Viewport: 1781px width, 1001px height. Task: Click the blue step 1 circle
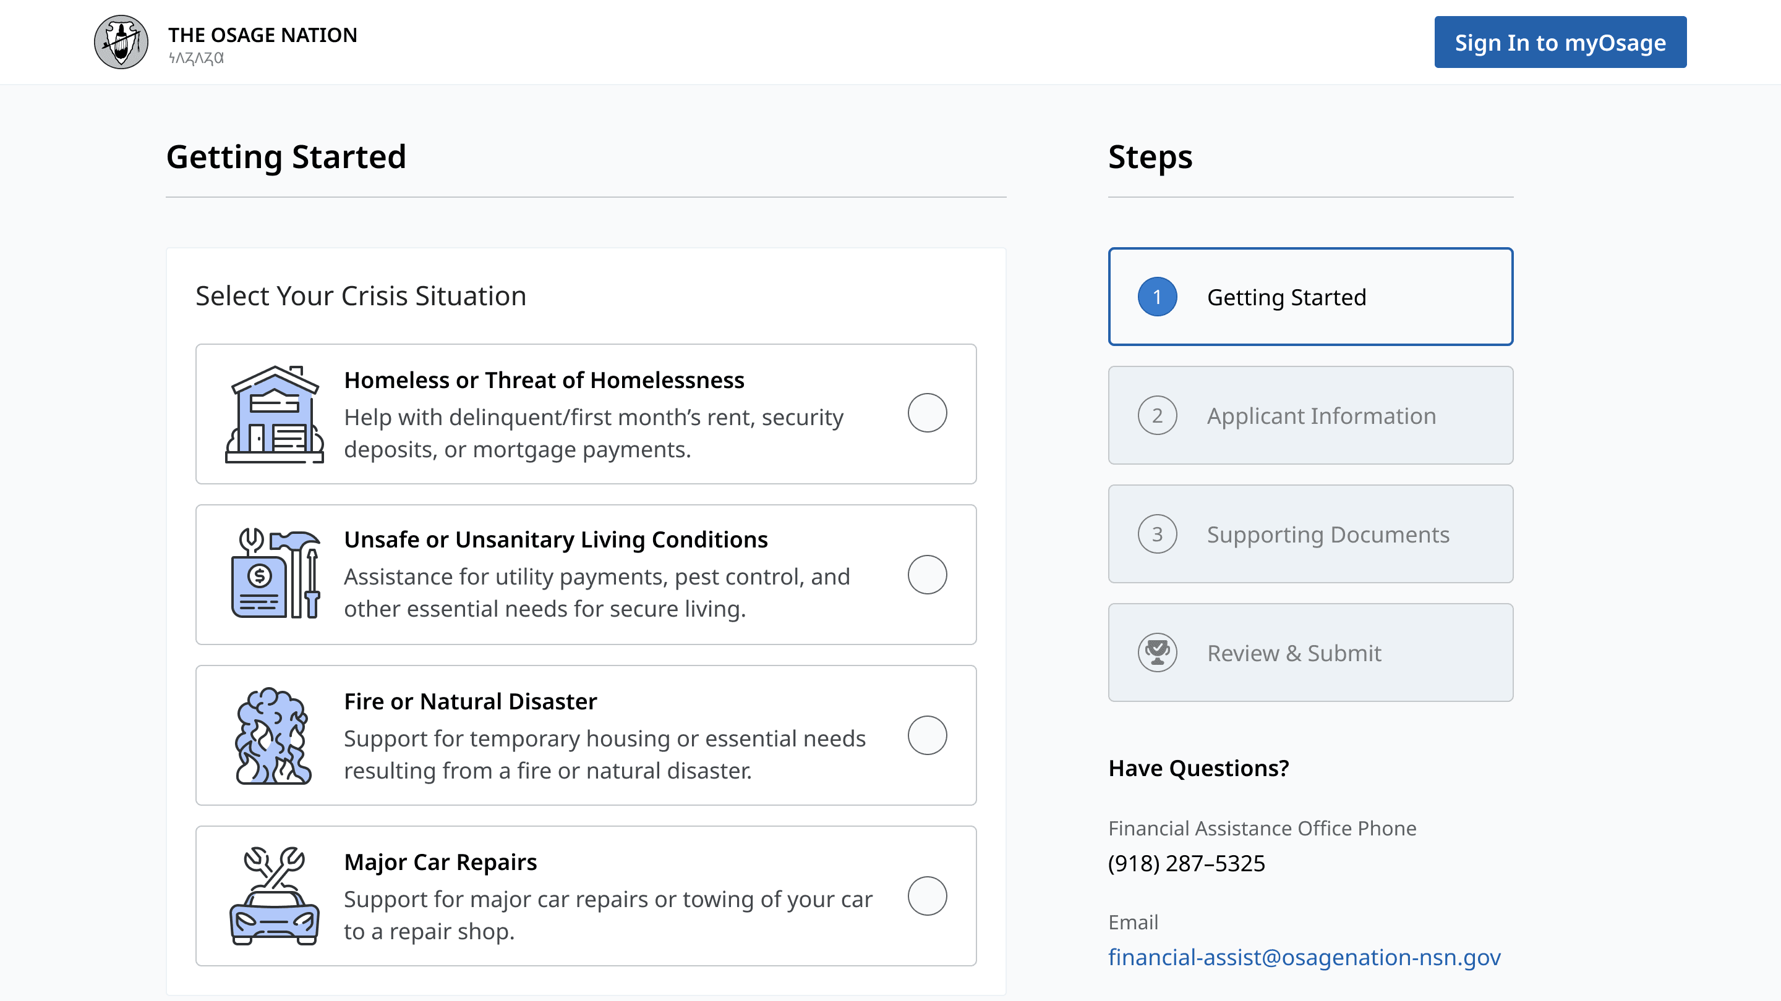[x=1156, y=297]
